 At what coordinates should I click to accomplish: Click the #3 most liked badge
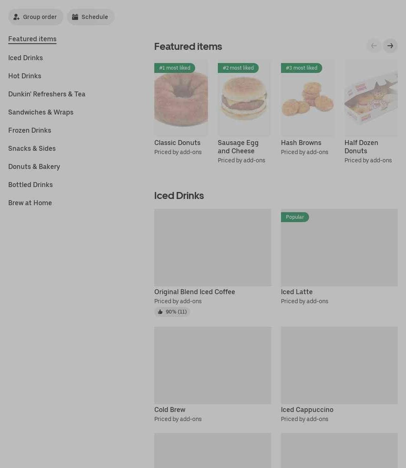point(301,68)
